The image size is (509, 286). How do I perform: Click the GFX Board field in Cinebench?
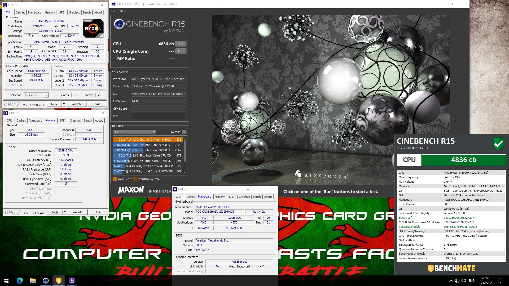(x=158, y=109)
